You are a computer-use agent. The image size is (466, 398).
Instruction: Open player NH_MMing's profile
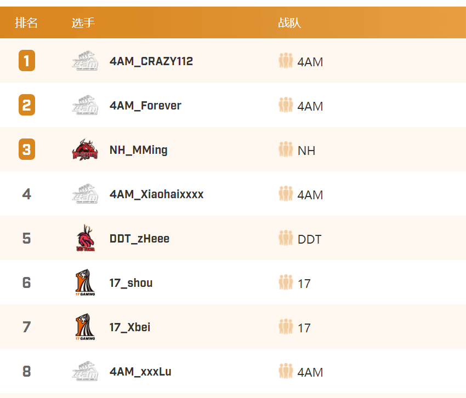click(139, 150)
